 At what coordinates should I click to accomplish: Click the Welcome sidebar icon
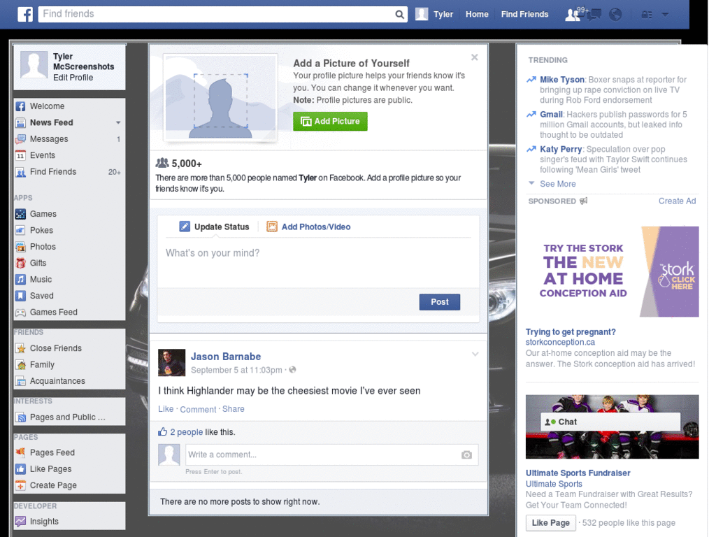tap(20, 106)
